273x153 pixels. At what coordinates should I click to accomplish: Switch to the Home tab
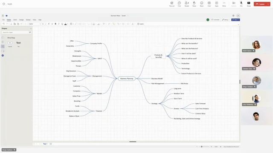click(x=9, y=20)
